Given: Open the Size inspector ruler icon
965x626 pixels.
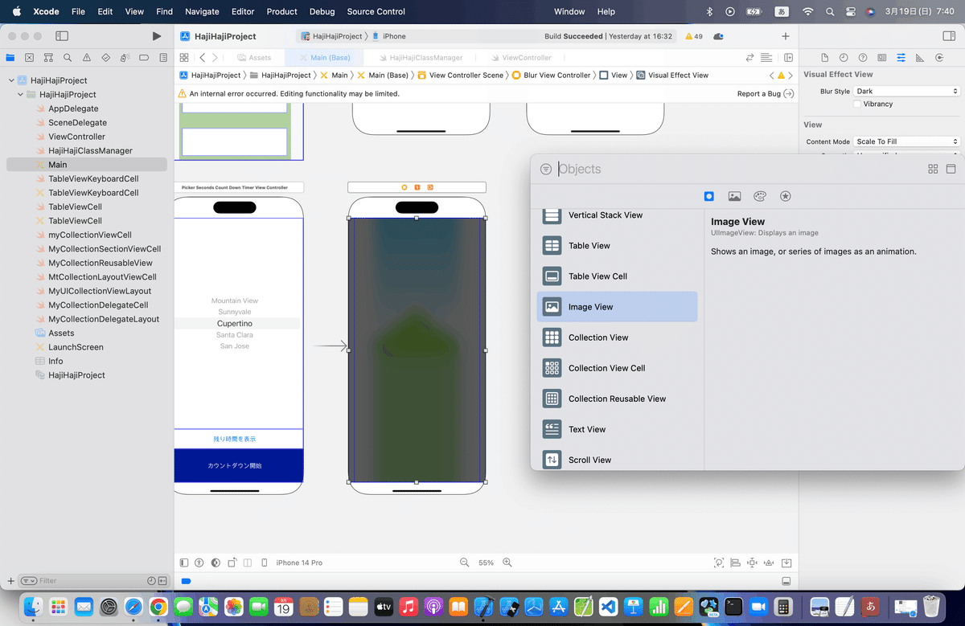Looking at the screenshot, I should point(920,58).
